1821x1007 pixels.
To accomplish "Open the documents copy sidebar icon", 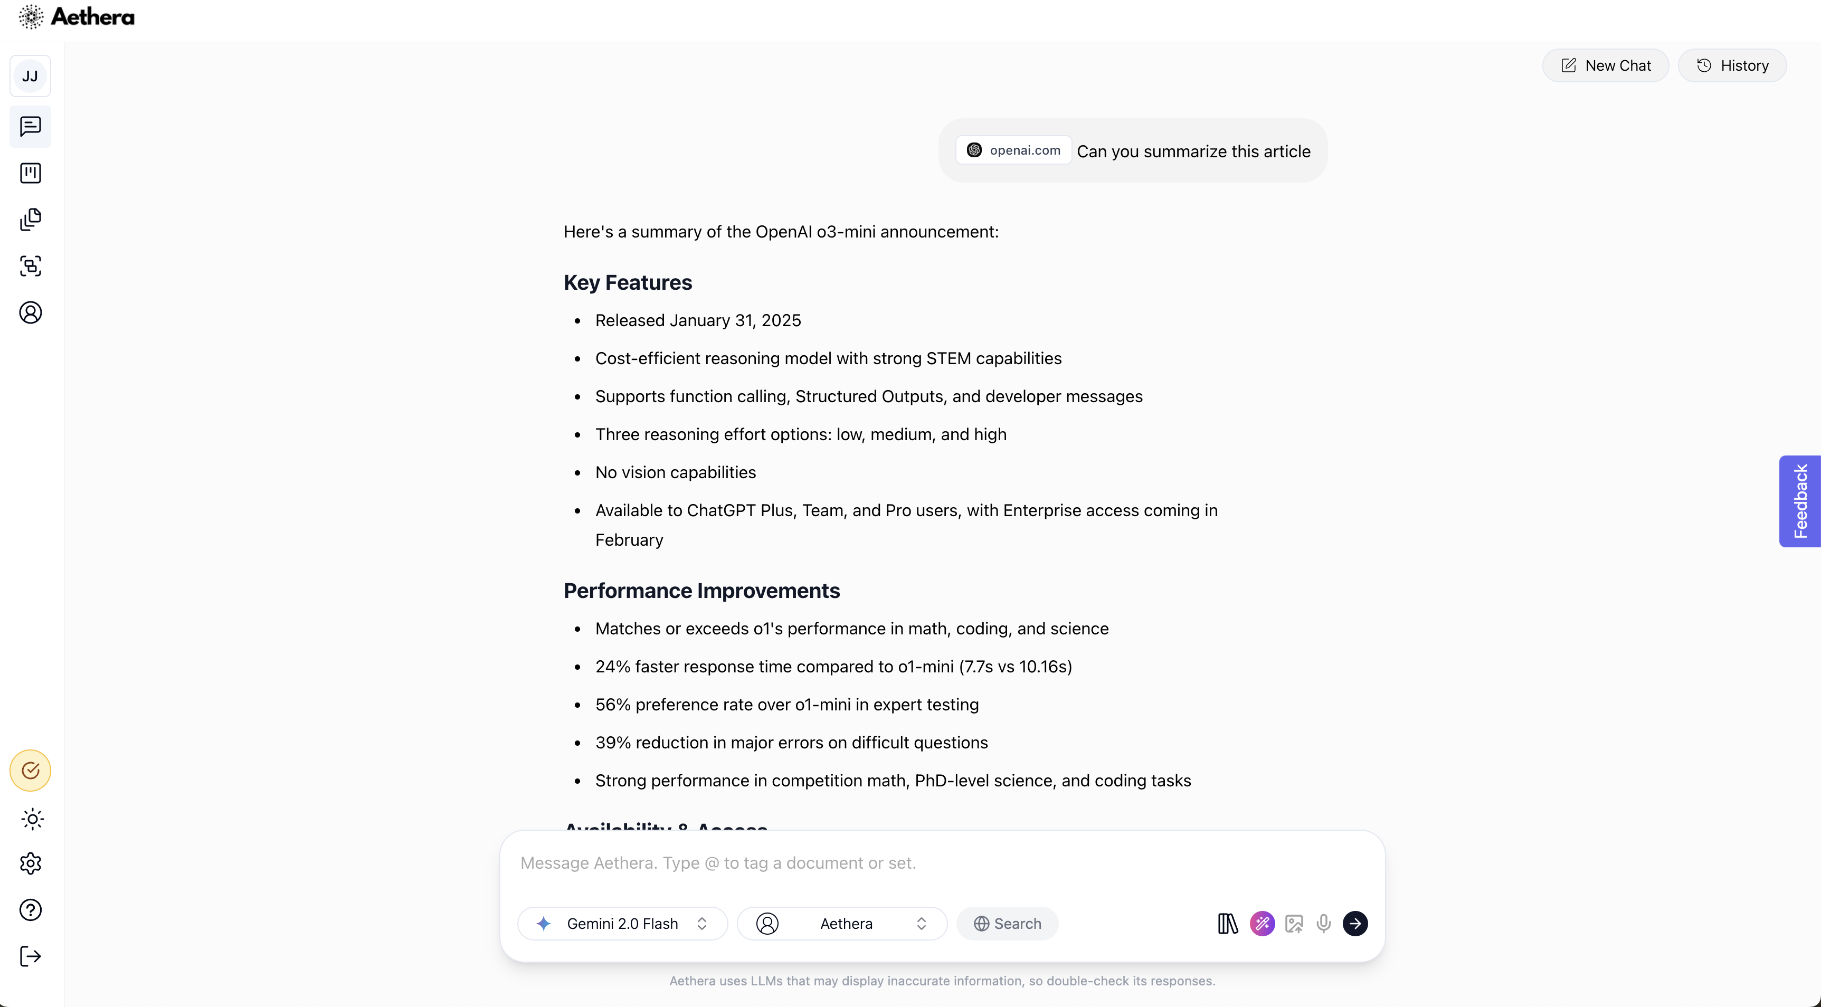I will click(x=31, y=220).
